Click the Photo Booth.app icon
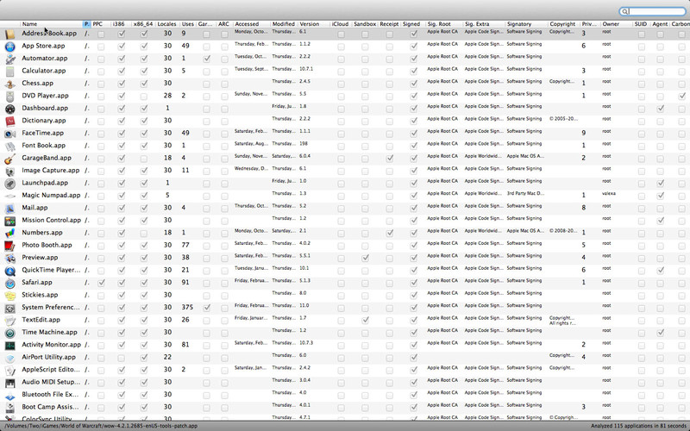Screen dimensions: 690x431 pyautogui.click(x=9, y=246)
